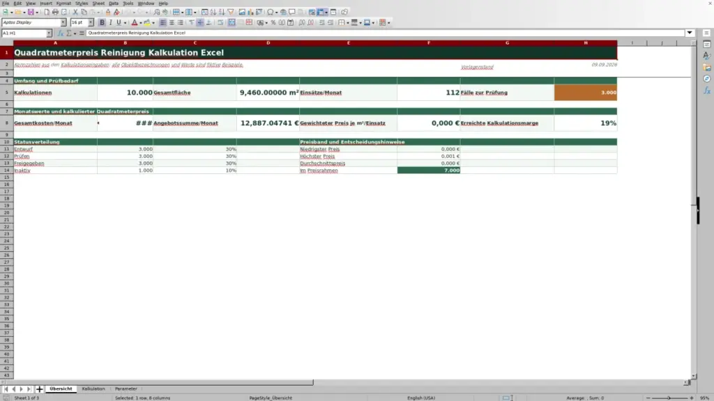This screenshot has width=714, height=401.
Task: Click column header D
Action: tap(268, 43)
